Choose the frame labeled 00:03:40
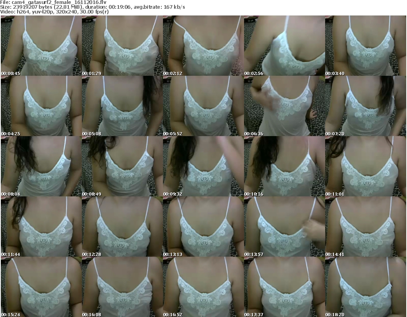The height and width of the screenshot is (317, 407). [x=366, y=46]
